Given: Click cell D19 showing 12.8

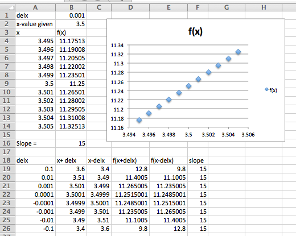Looking at the screenshot, I should [x=130, y=169].
